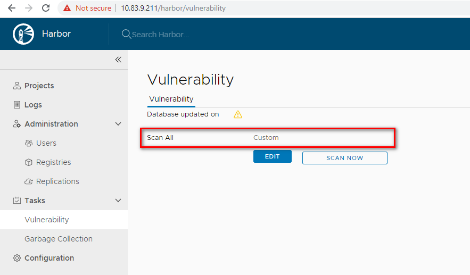Click the yellow database warning triangle
The image size is (470, 275).
(238, 114)
